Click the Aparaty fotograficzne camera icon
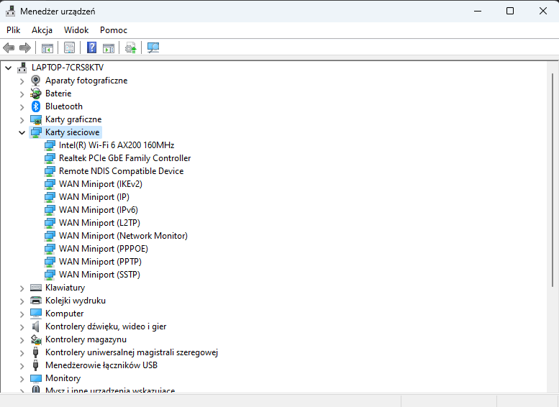 point(36,81)
